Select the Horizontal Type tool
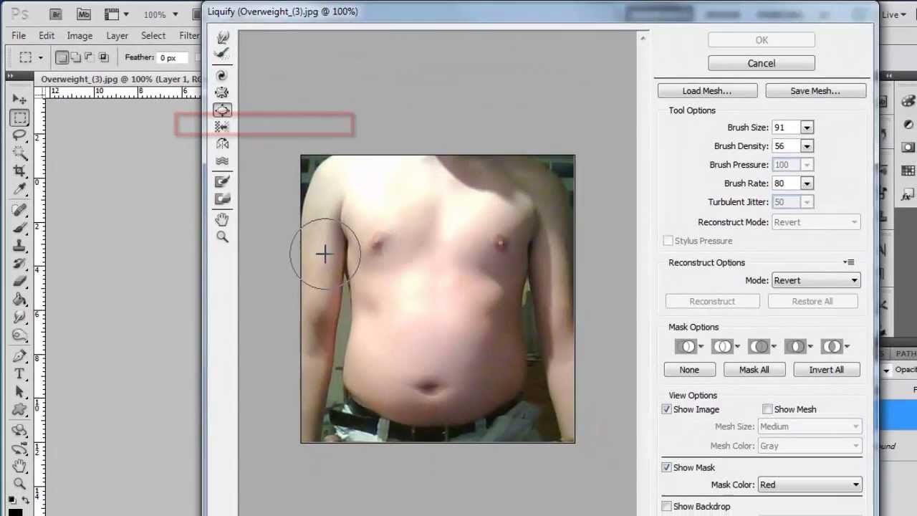 click(x=19, y=374)
